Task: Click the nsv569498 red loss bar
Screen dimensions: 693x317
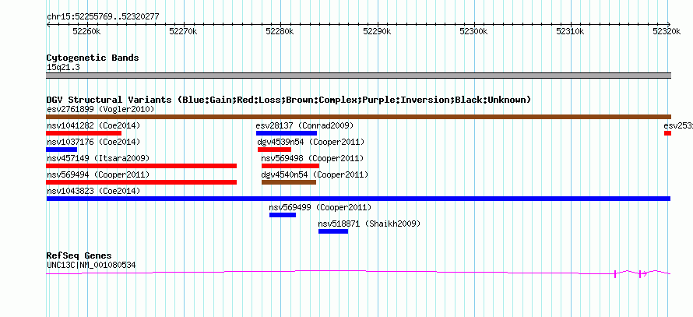Action: 290,166
